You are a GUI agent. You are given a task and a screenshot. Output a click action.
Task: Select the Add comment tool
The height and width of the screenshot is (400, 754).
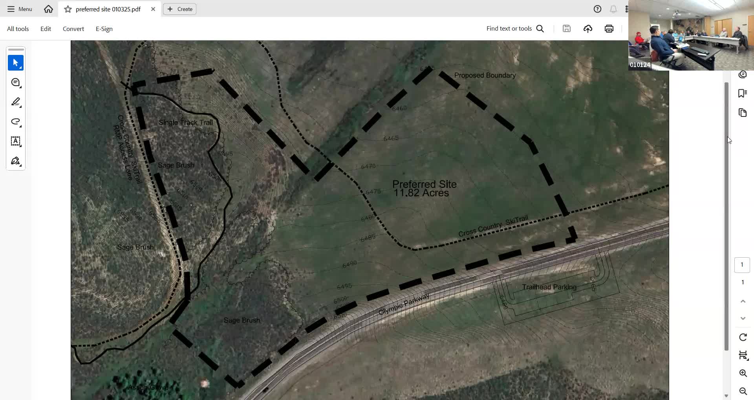pos(16,82)
